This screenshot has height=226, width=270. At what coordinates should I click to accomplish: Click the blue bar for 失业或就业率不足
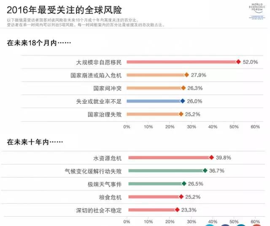154,101
